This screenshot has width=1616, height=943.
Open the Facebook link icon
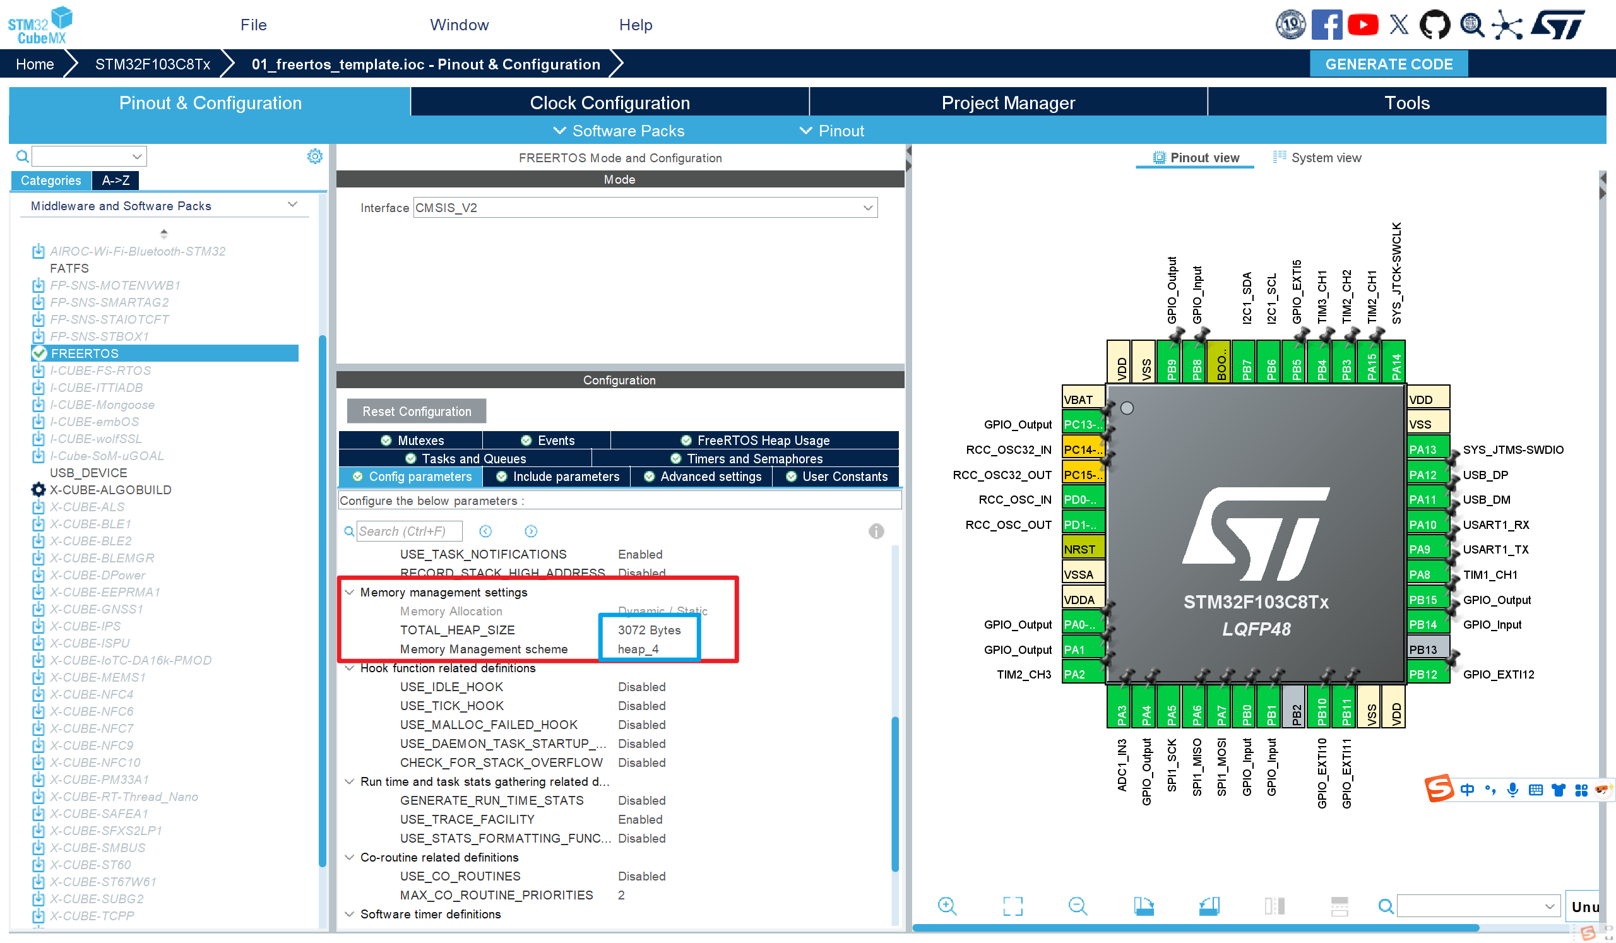tap(1327, 25)
